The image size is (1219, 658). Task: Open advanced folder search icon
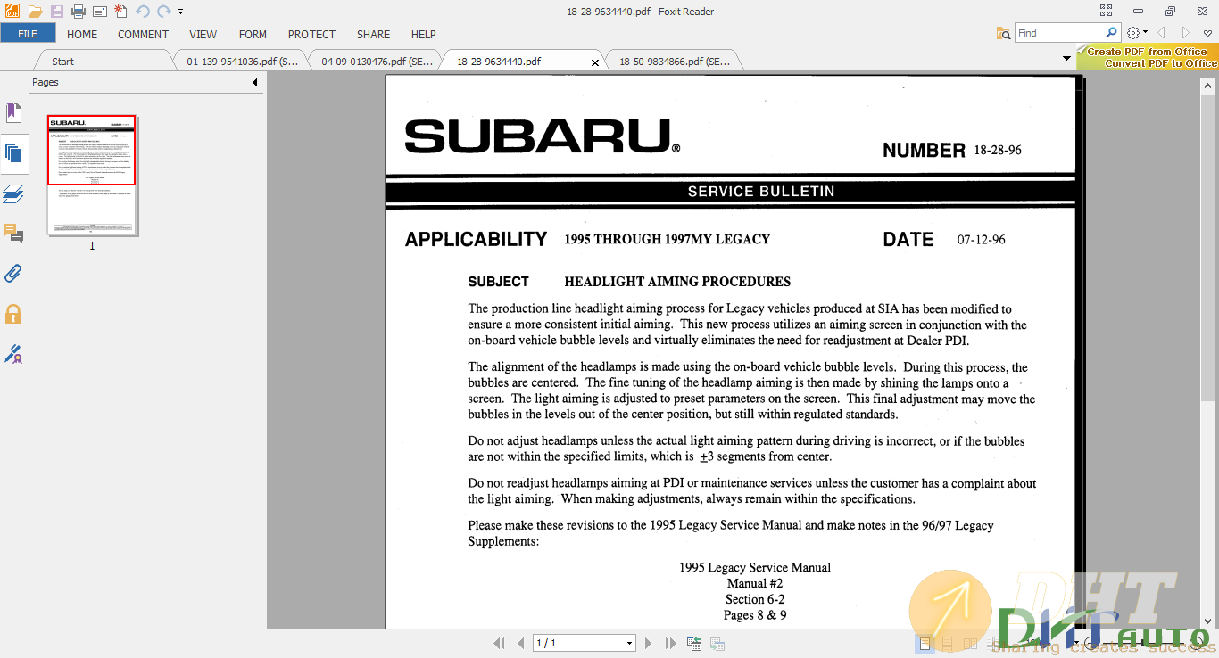pos(1004,33)
